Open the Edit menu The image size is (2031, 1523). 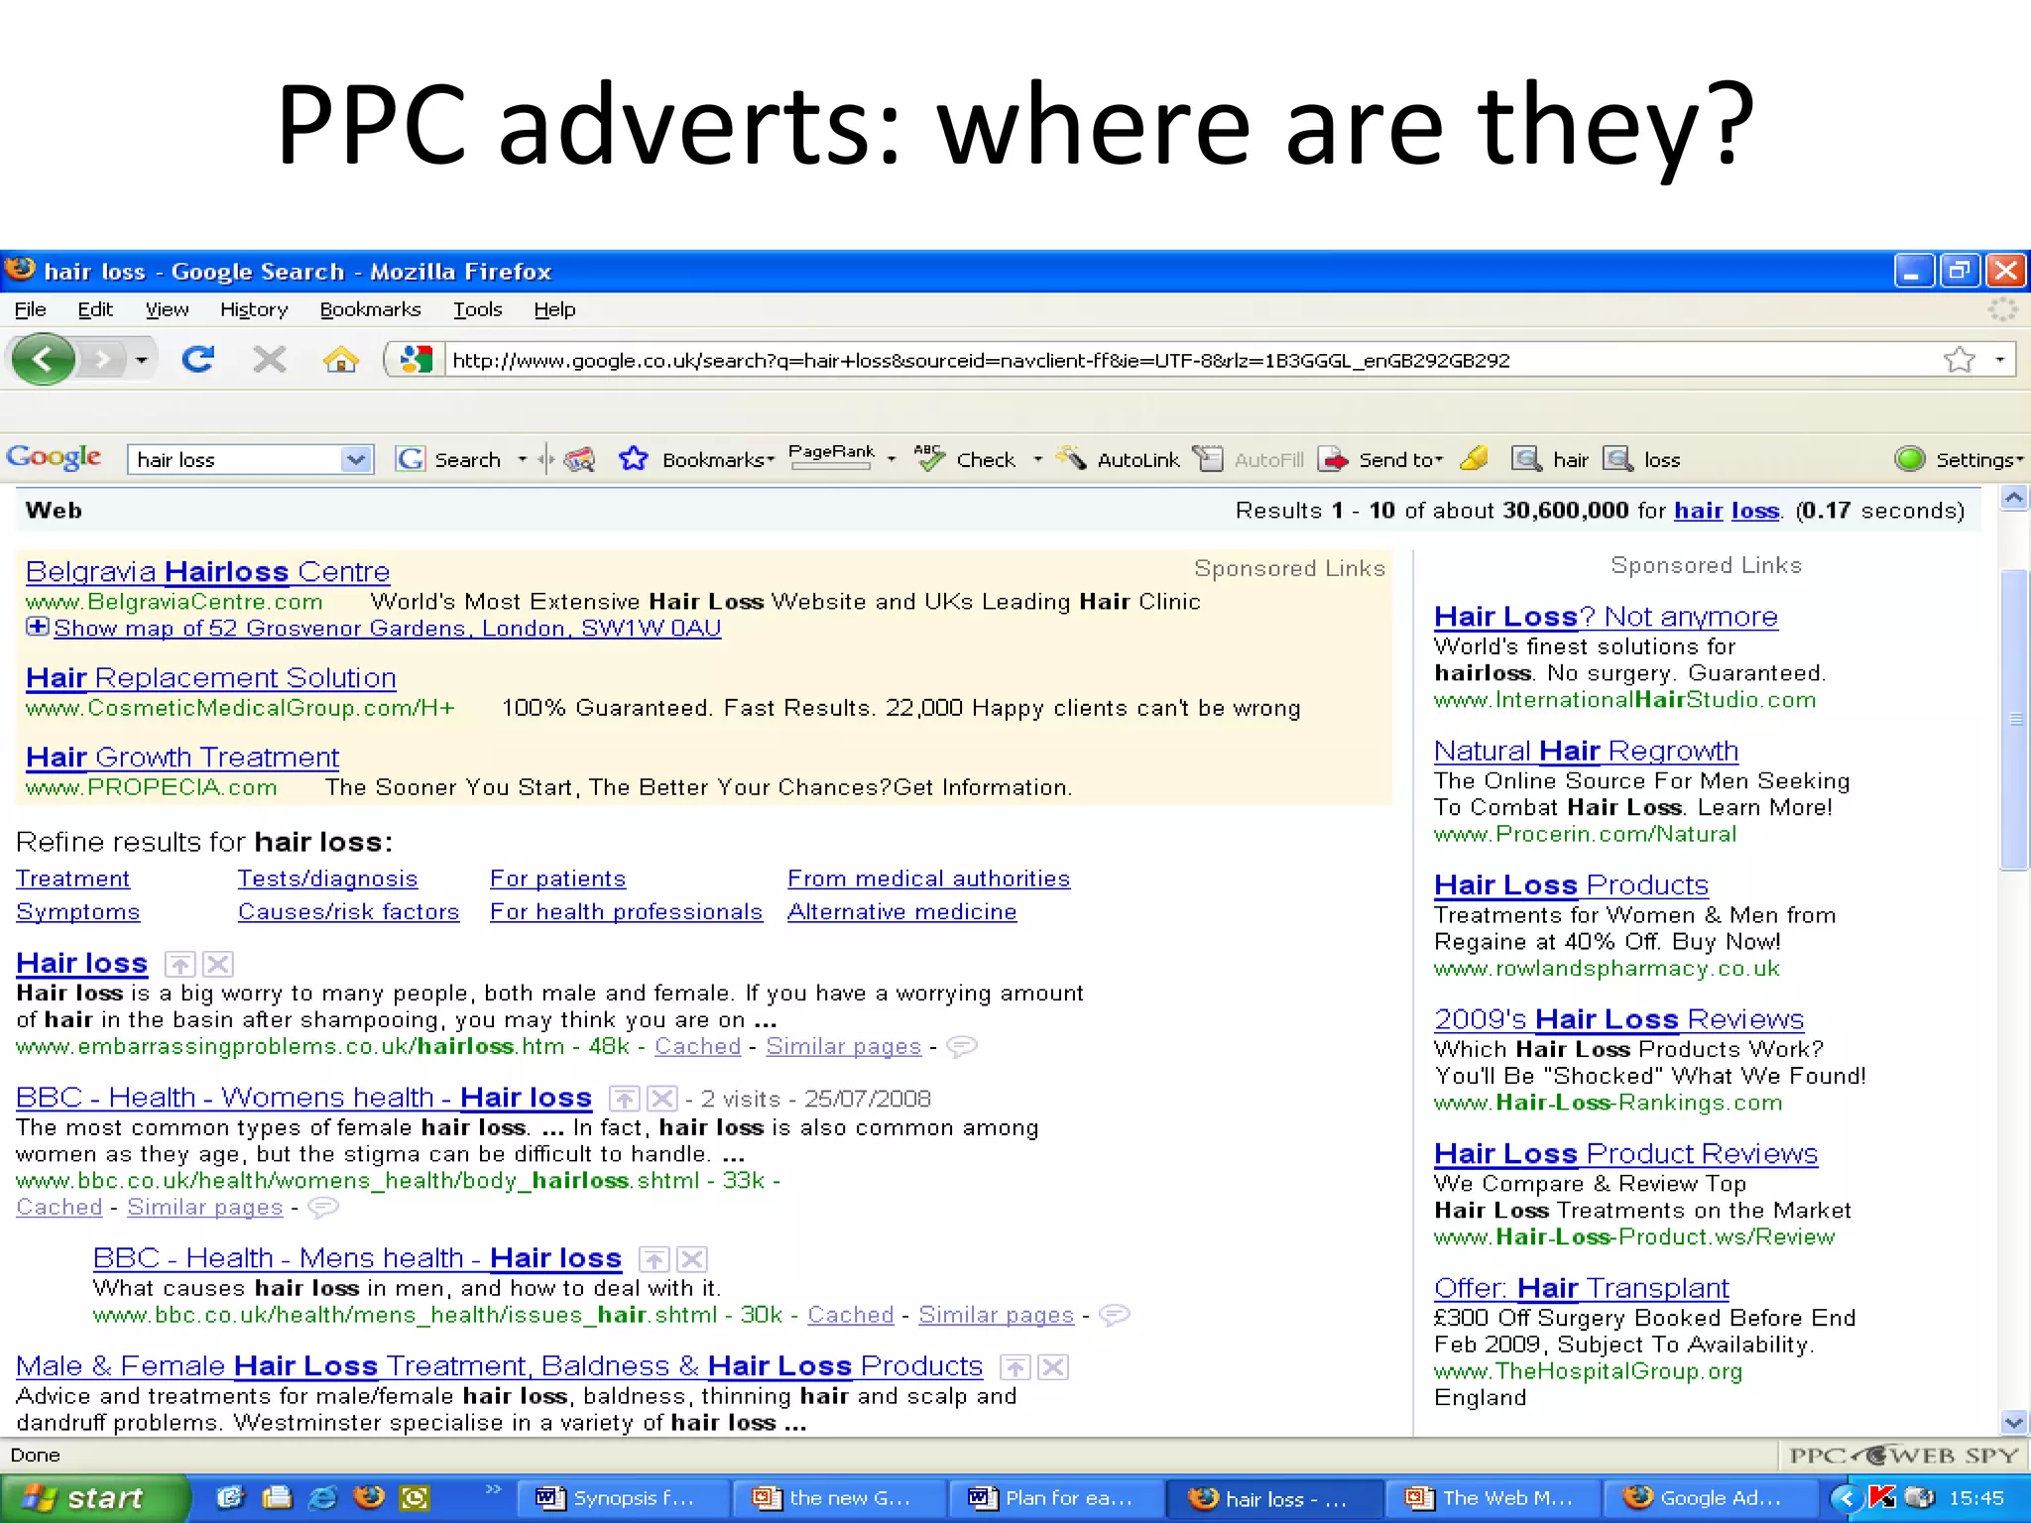click(x=95, y=309)
